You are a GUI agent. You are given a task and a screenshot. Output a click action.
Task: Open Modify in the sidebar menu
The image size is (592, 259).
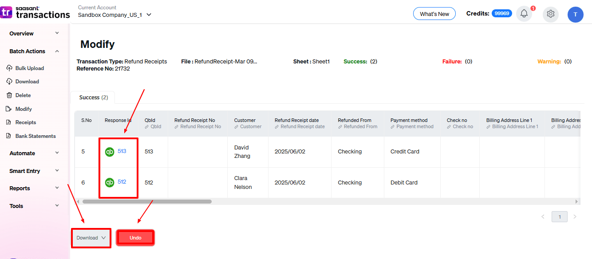pyautogui.click(x=24, y=109)
